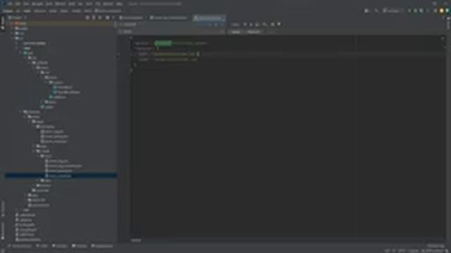451x253 pixels.
Task: Switch to the first editor tab
Action: point(131,18)
